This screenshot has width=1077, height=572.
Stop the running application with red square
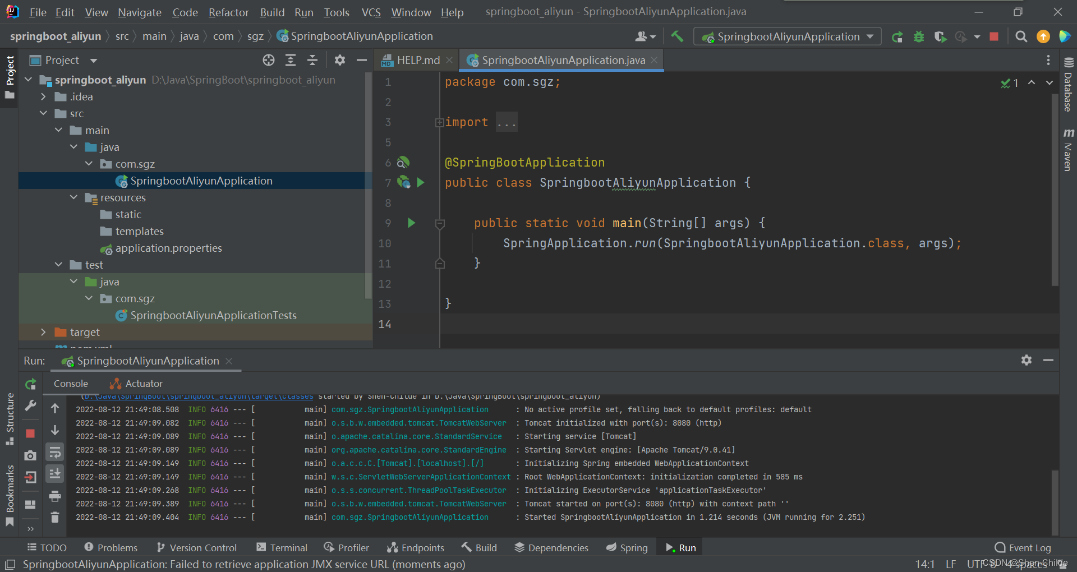pos(994,36)
